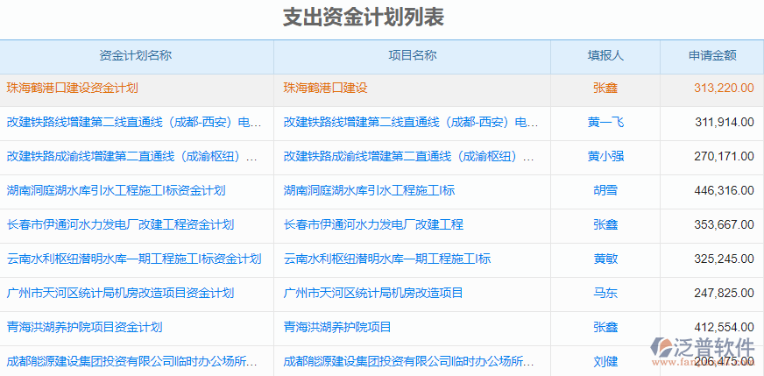Click reporter 黄敏

(605, 259)
